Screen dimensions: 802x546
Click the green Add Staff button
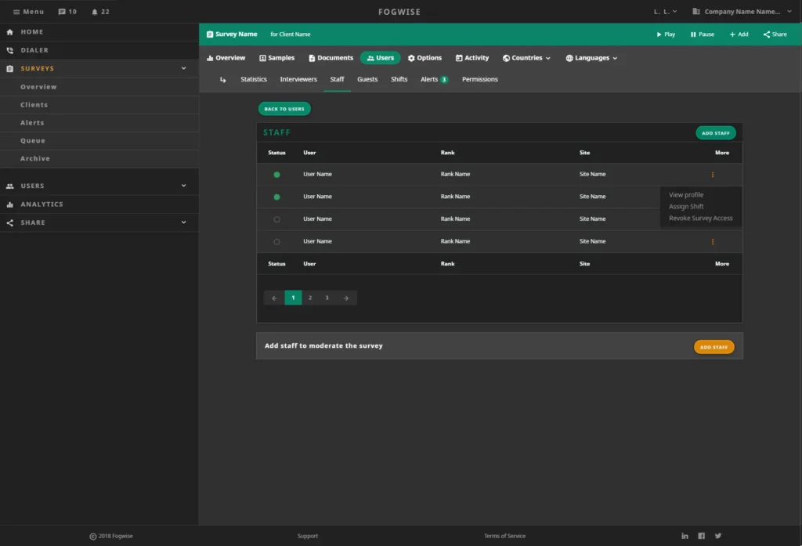click(716, 133)
